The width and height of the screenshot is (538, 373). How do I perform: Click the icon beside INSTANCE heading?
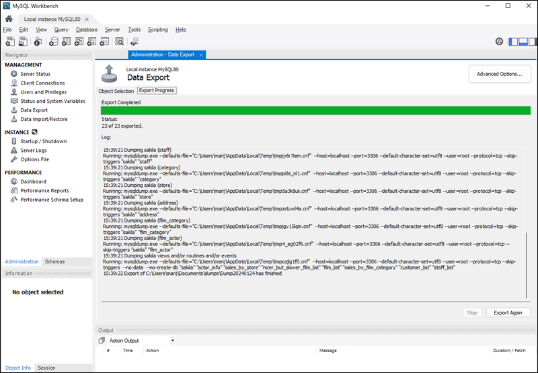point(34,132)
